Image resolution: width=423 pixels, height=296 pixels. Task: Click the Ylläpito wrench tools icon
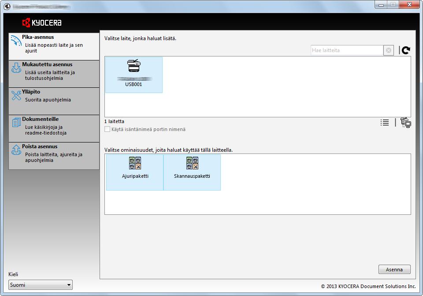tap(16, 95)
